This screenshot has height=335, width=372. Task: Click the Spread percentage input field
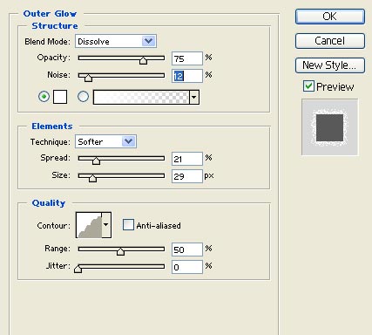(187, 159)
